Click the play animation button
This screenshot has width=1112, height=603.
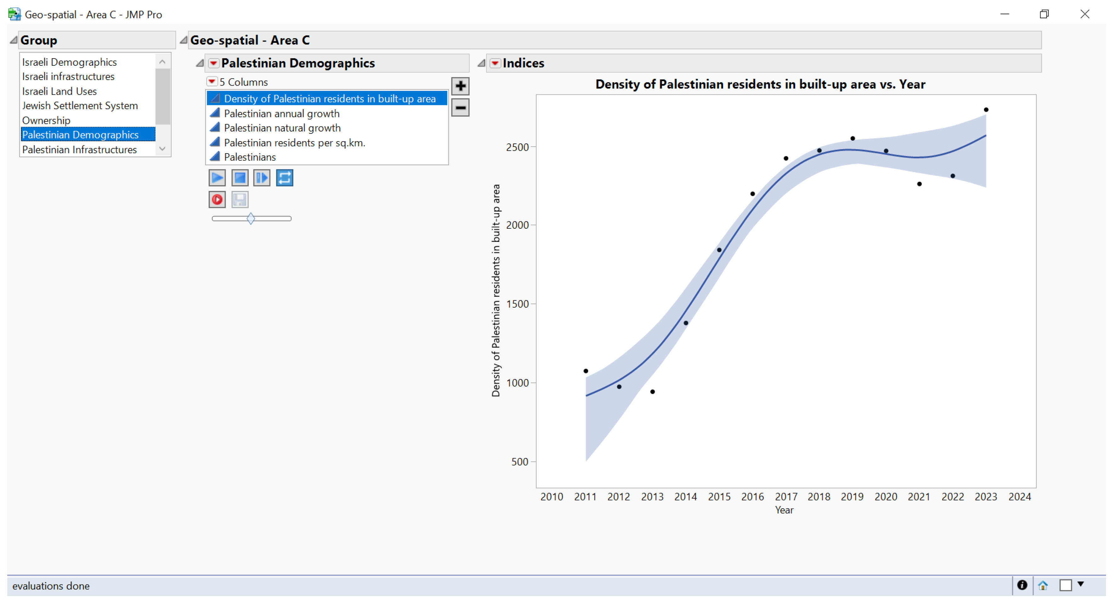[217, 178]
